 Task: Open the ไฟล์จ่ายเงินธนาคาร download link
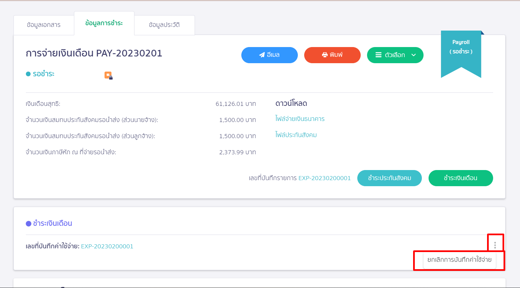300,119
